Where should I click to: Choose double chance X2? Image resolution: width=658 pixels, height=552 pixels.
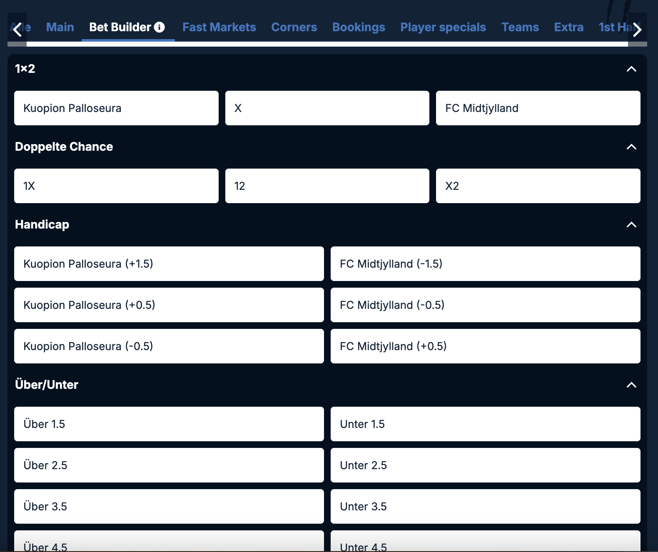point(538,186)
